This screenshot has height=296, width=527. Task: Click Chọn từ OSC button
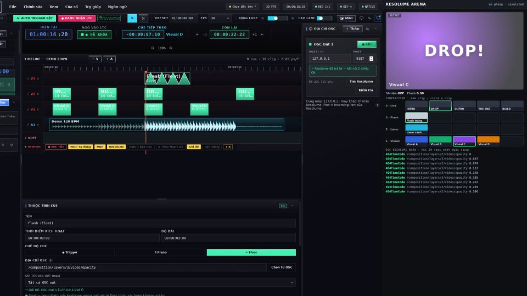tap(282, 267)
